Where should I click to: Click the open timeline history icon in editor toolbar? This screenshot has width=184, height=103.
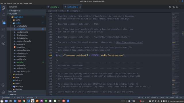(x=170, y=7)
